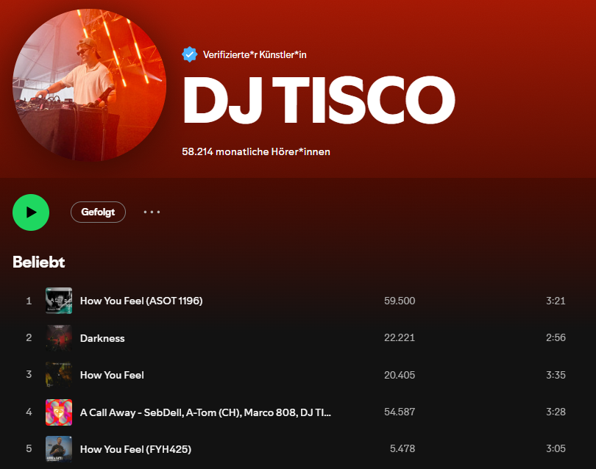Toggle the Gefolgt follow button

point(98,212)
